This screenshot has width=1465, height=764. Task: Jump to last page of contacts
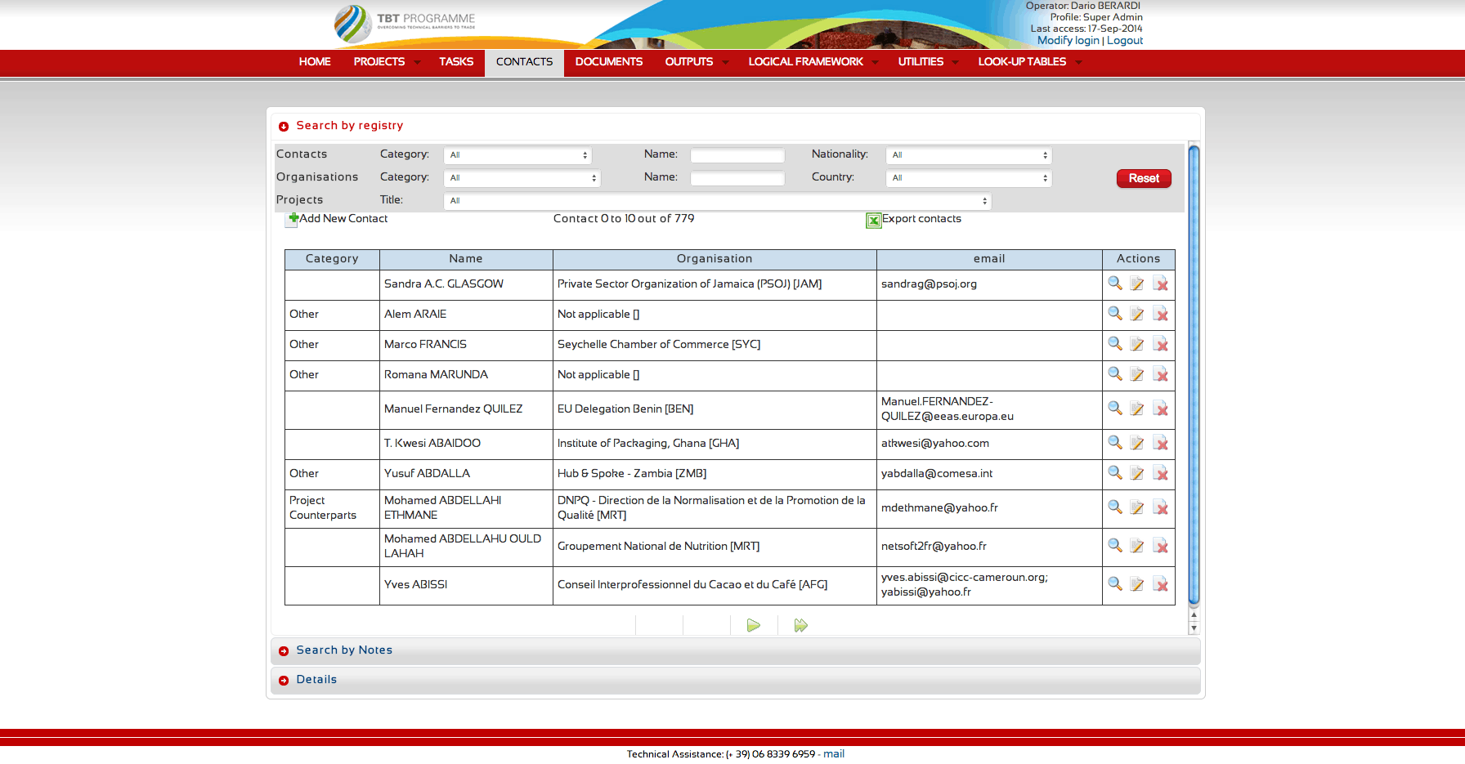click(801, 626)
